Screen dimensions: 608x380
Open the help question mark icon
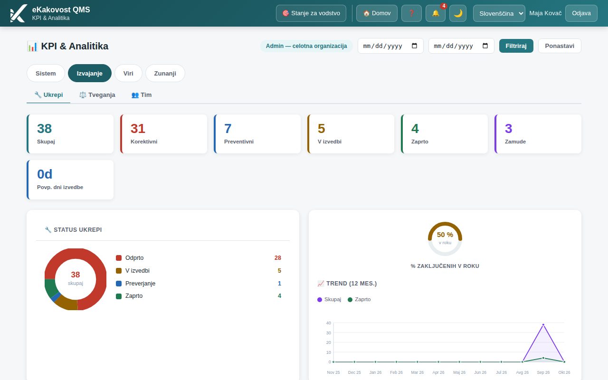(x=411, y=13)
